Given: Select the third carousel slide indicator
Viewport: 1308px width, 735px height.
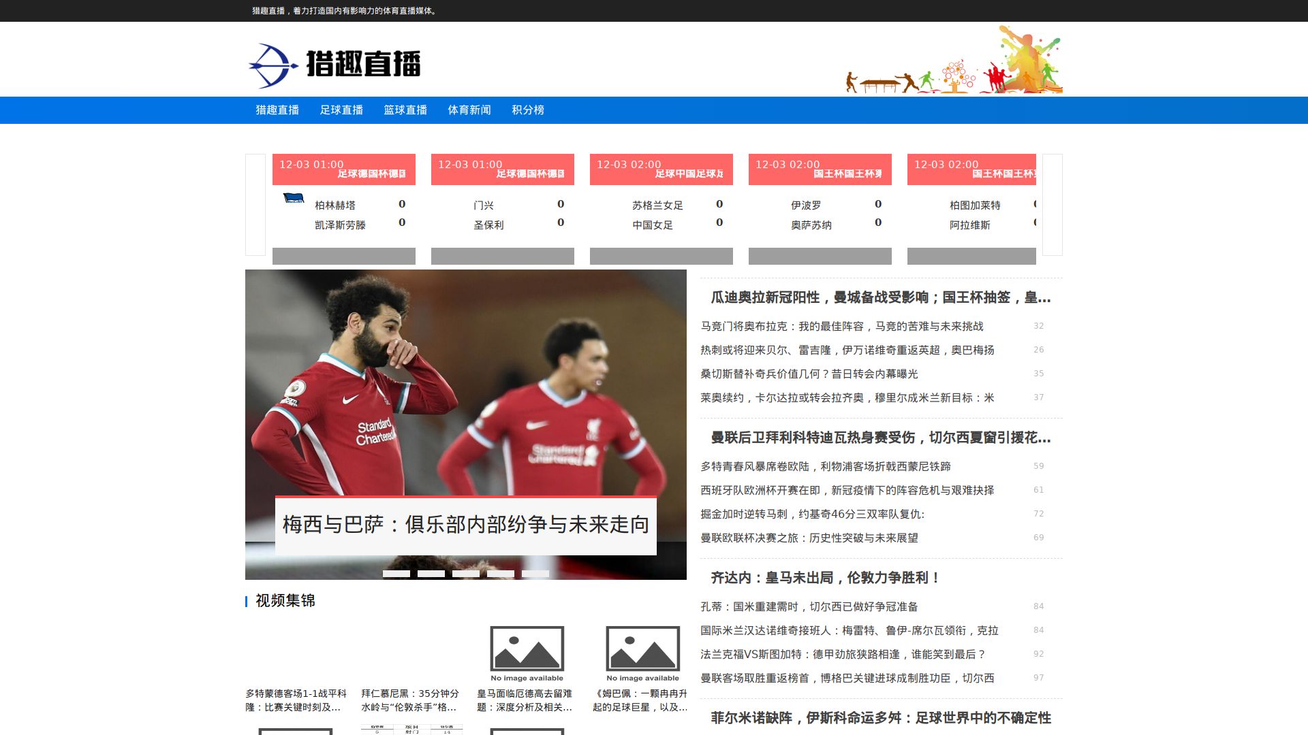Looking at the screenshot, I should [465, 574].
